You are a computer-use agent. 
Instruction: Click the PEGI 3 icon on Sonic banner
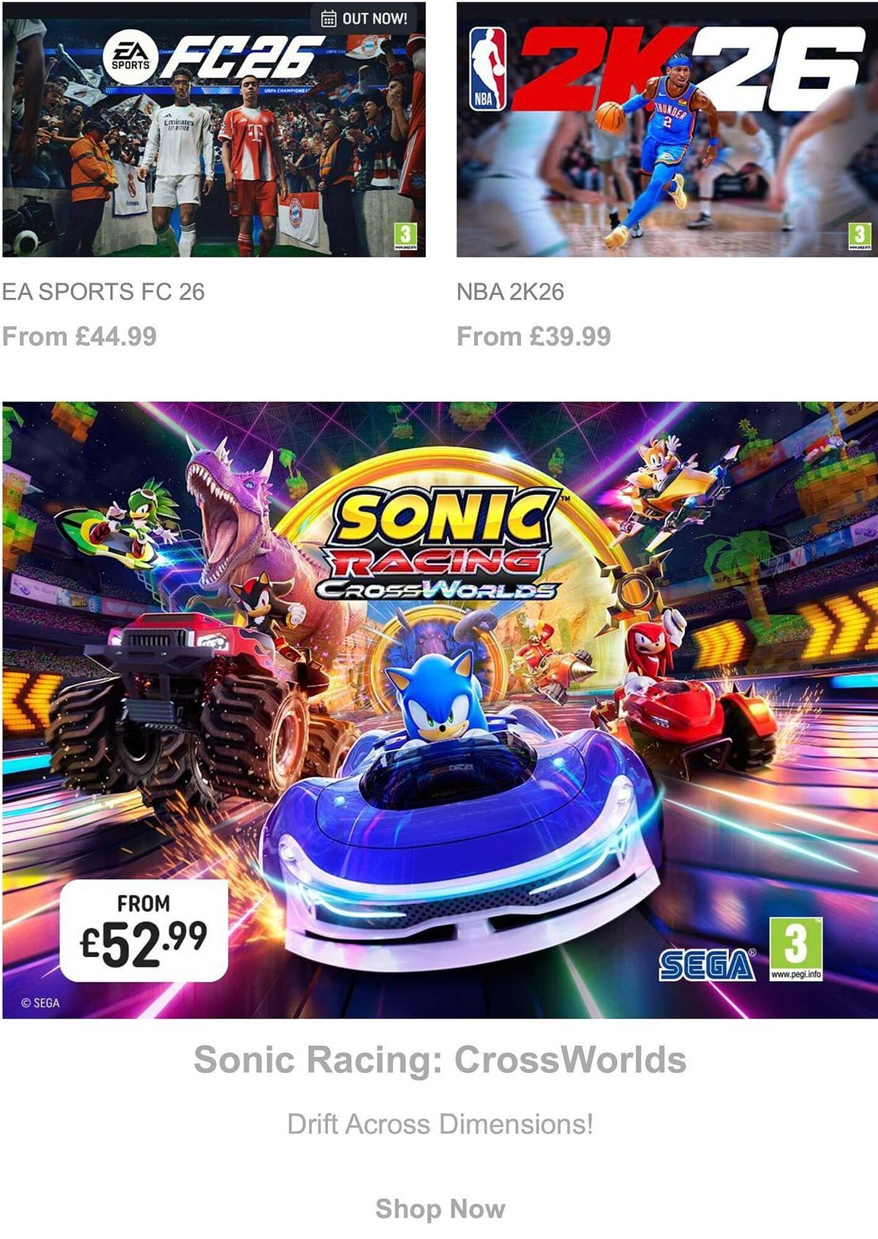point(796,949)
